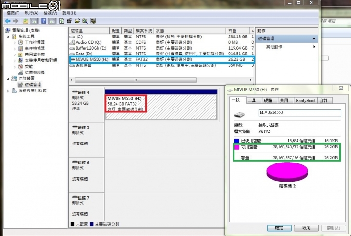
Task: Click the Audio CD (Q:) disc icon
Action: [x=72, y=42]
